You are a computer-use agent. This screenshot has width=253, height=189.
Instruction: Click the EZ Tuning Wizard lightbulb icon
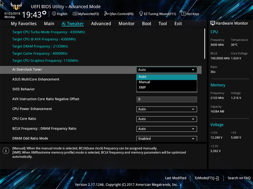click(141, 14)
